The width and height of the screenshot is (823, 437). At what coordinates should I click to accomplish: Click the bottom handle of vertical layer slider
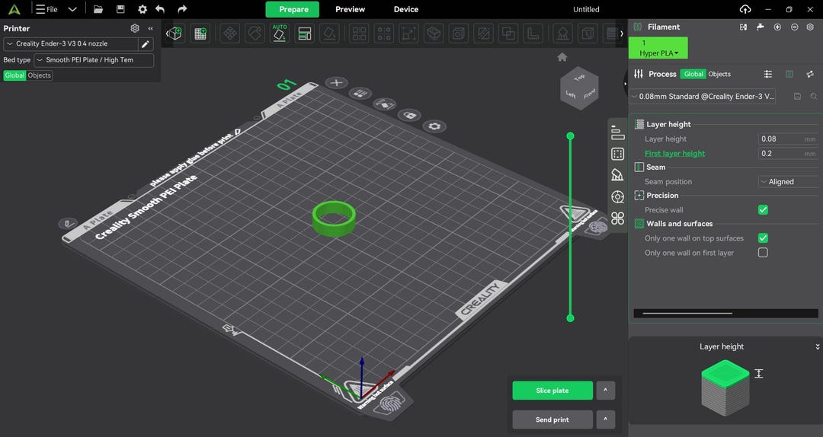(570, 318)
